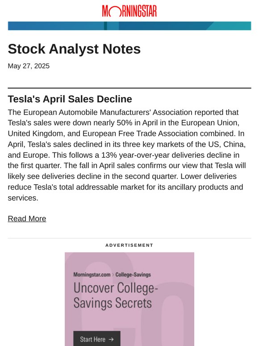Click the dark teal marker in banner
This screenshot has height=346, width=259.
pos(105,26)
